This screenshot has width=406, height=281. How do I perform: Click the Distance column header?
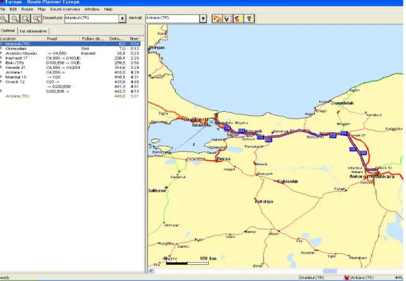pos(116,38)
